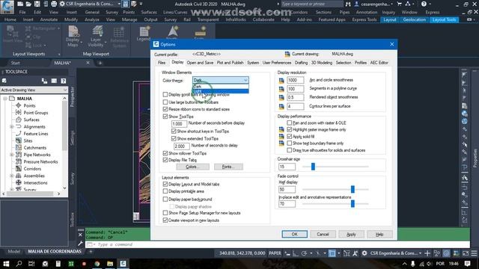479x269 pixels.
Task: Open Windows Start menu
Action: (6, 264)
